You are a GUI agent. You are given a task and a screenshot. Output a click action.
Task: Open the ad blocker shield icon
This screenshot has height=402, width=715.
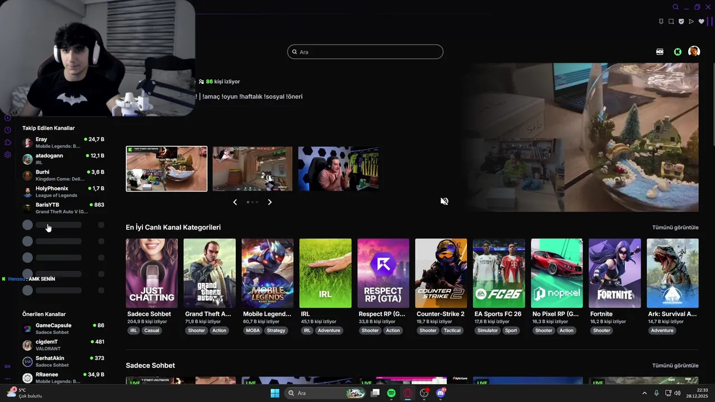tap(681, 22)
